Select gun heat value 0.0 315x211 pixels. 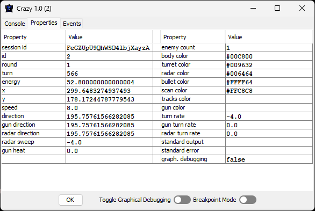109,151
